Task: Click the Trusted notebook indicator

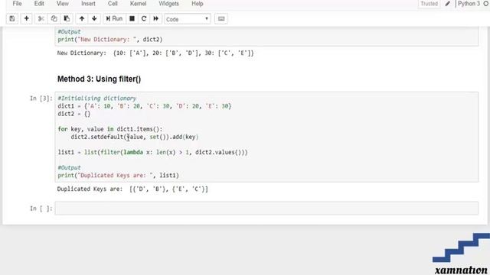Action: (x=429, y=4)
